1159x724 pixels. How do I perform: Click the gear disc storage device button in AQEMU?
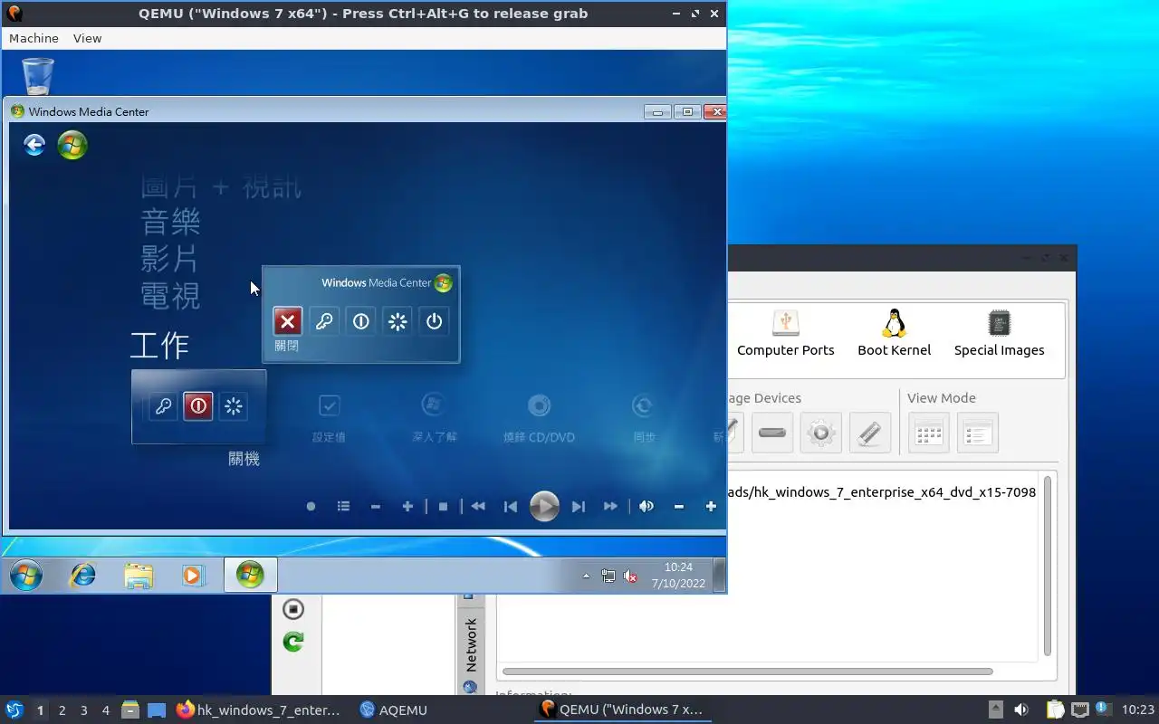(x=820, y=433)
